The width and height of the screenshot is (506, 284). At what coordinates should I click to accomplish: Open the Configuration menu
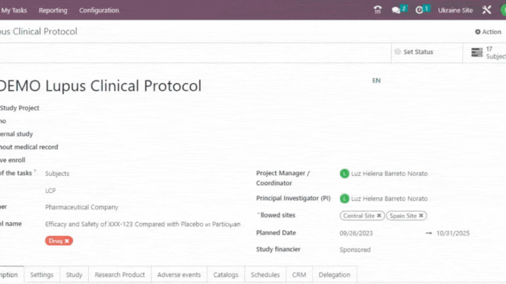(x=99, y=10)
